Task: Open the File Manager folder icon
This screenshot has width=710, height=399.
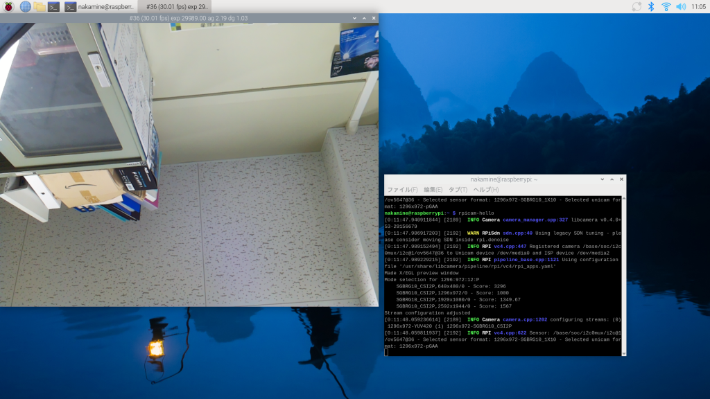Action: (x=40, y=6)
